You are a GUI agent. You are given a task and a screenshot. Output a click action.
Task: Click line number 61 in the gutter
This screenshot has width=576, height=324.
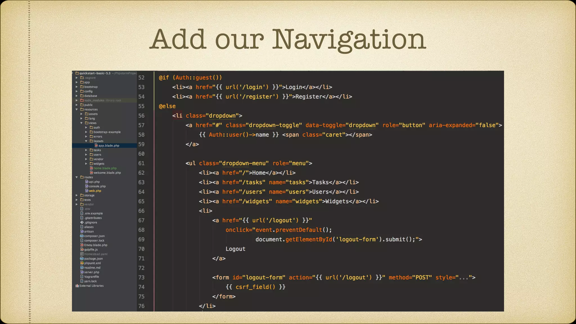141,163
